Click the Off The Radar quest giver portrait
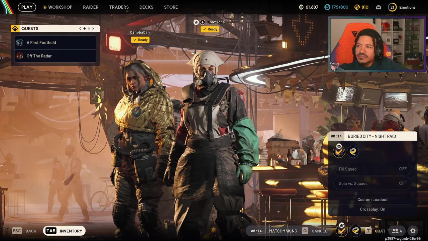This screenshot has width=428, height=241. tap(20, 56)
